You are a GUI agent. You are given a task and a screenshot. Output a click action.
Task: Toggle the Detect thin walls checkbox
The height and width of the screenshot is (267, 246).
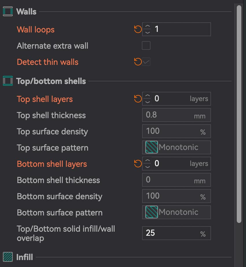point(146,62)
